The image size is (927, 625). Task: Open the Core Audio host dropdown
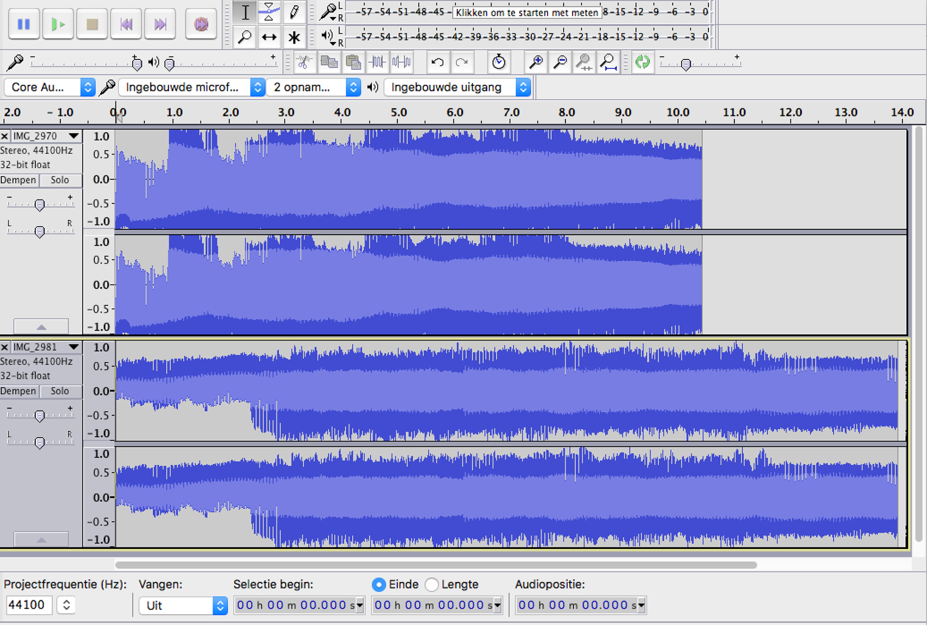tap(49, 87)
